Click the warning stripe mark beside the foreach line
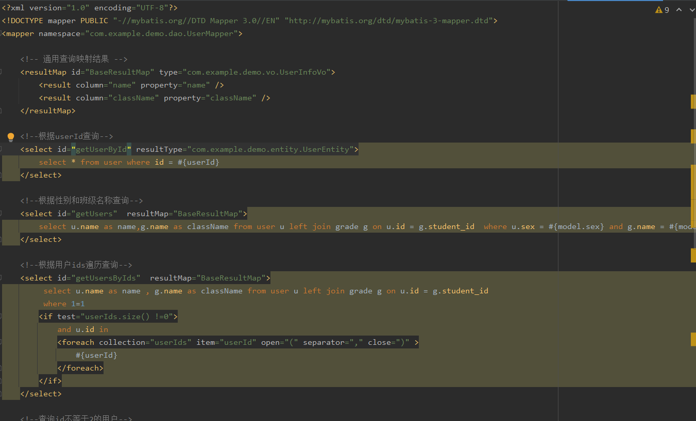The height and width of the screenshot is (421, 696). (693, 339)
